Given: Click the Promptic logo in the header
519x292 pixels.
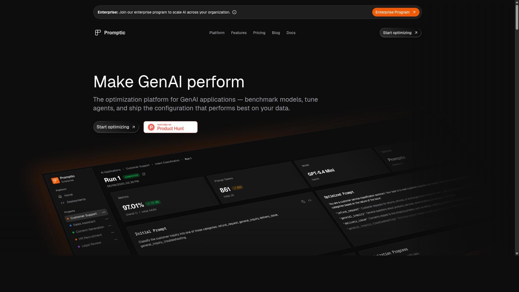Looking at the screenshot, I should [x=110, y=33].
